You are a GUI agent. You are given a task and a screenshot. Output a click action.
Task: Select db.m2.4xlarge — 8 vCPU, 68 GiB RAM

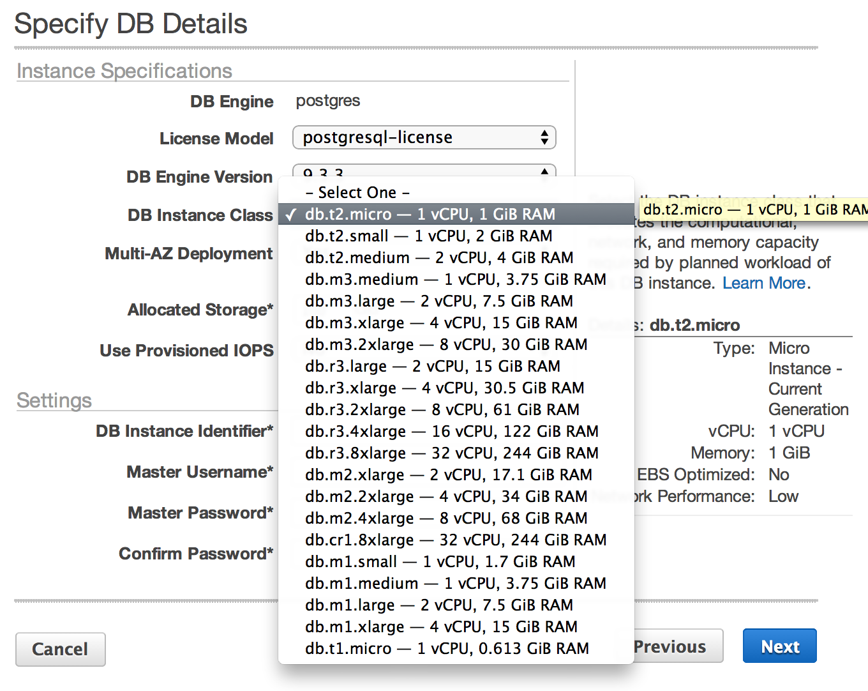(x=456, y=518)
